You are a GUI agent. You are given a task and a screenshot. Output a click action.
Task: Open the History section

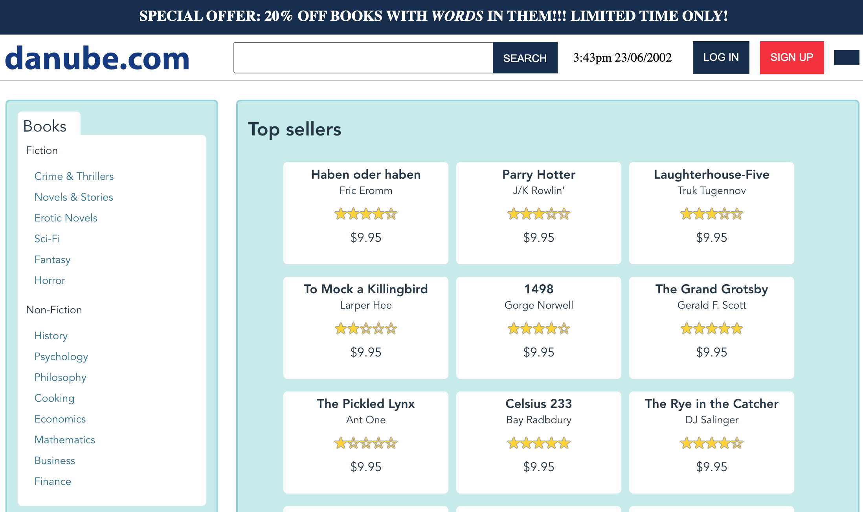pyautogui.click(x=51, y=336)
